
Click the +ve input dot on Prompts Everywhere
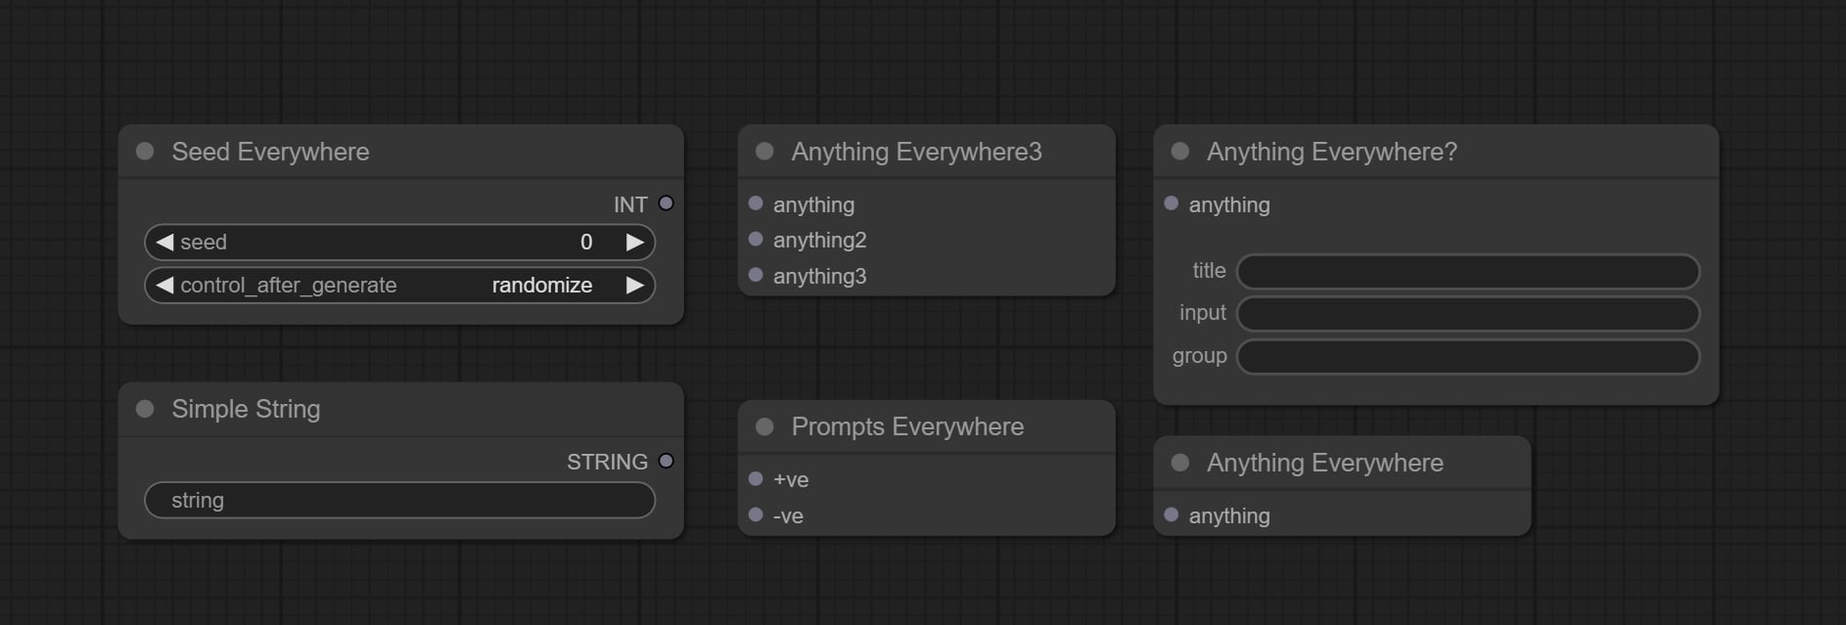[x=755, y=479]
